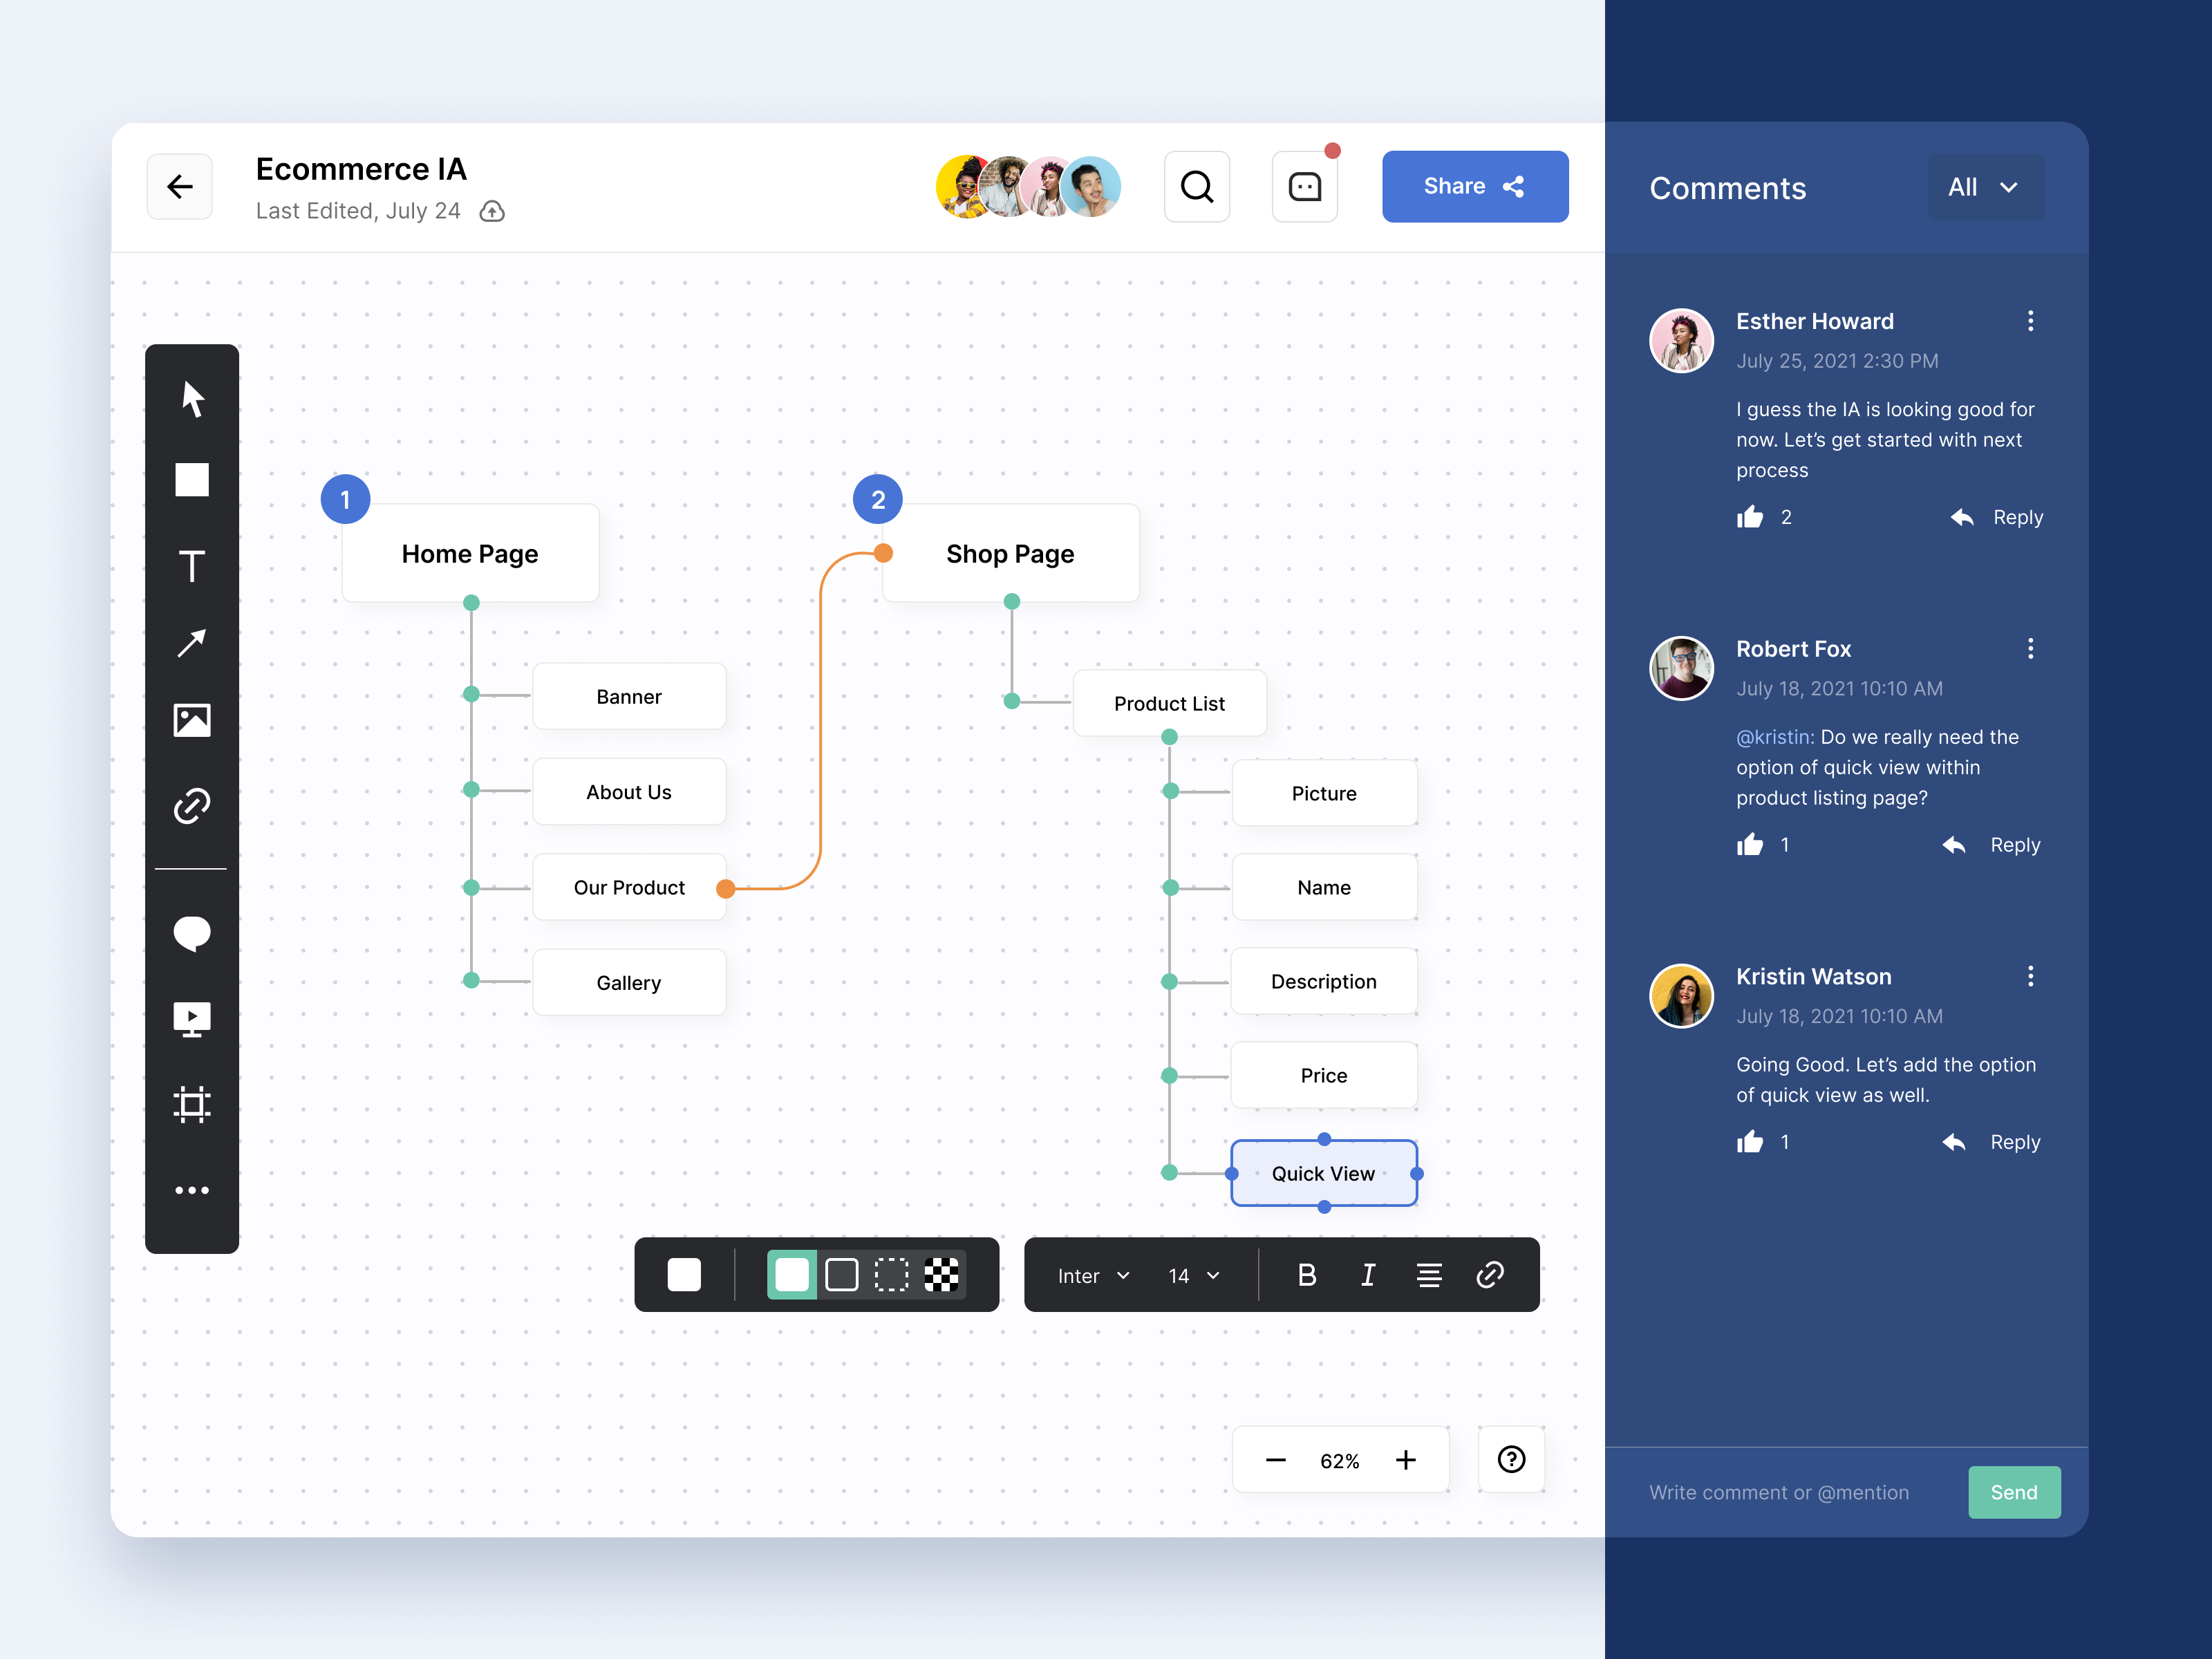Open the font size 14 dropdown

tap(1194, 1276)
